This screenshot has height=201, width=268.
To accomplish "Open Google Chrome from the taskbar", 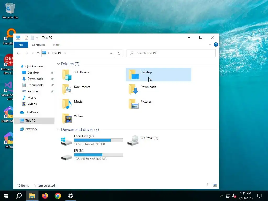I will [x=58, y=196].
